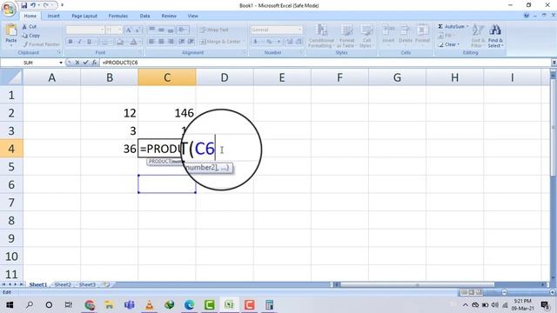Open Find & Select binoculars menu

tap(495, 36)
